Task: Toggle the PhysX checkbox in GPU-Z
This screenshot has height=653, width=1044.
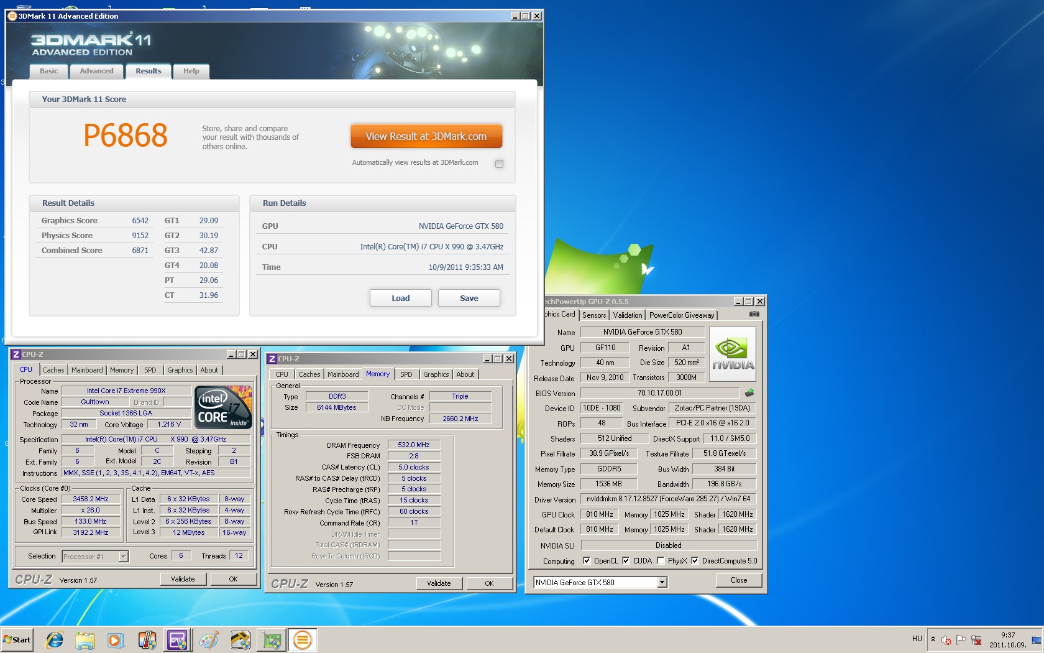Action: pyautogui.click(x=661, y=560)
